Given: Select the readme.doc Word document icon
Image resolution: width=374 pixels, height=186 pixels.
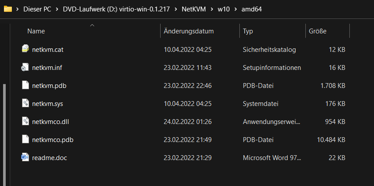Looking at the screenshot, I should click(25, 157).
